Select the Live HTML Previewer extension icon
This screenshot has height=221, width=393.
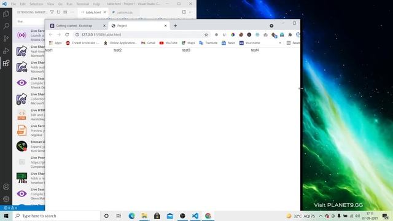(21, 115)
